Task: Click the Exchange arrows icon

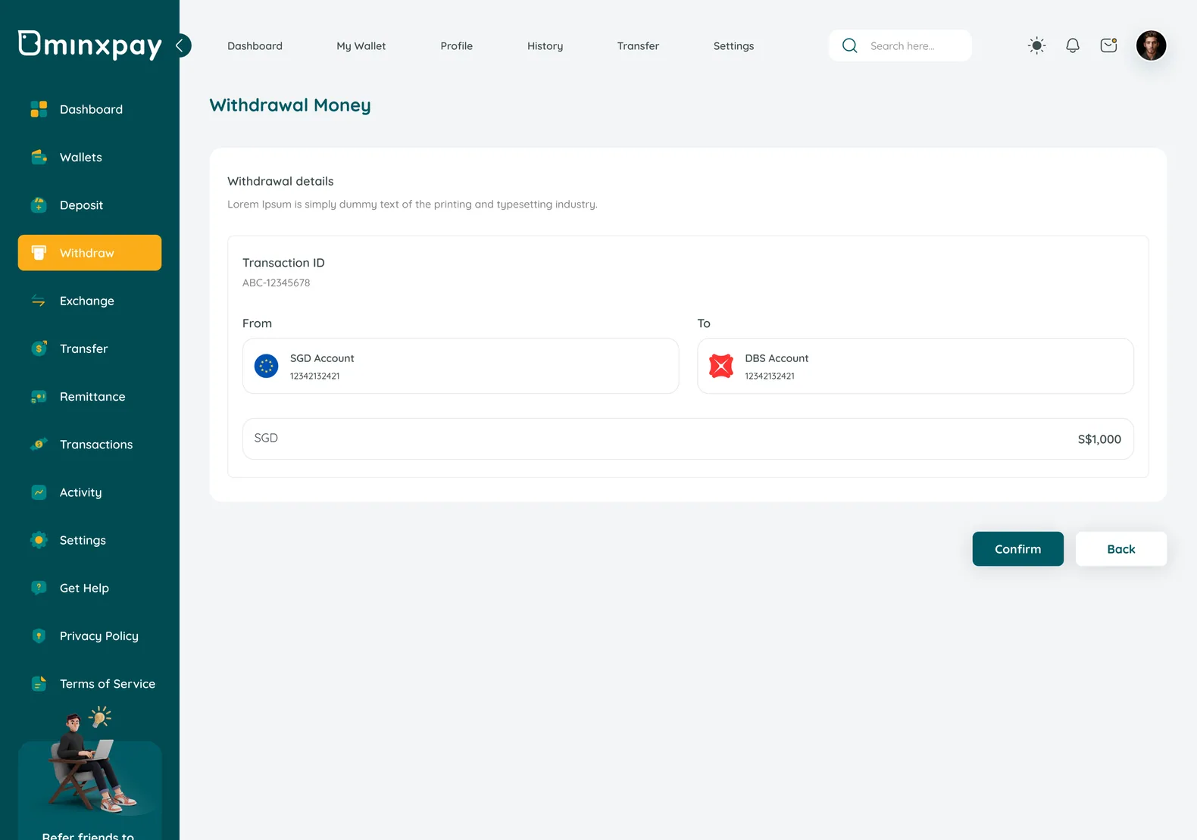Action: pos(39,301)
